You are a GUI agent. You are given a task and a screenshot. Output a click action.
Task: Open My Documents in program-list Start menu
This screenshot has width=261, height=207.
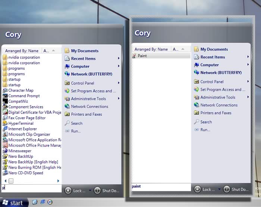(81, 51)
